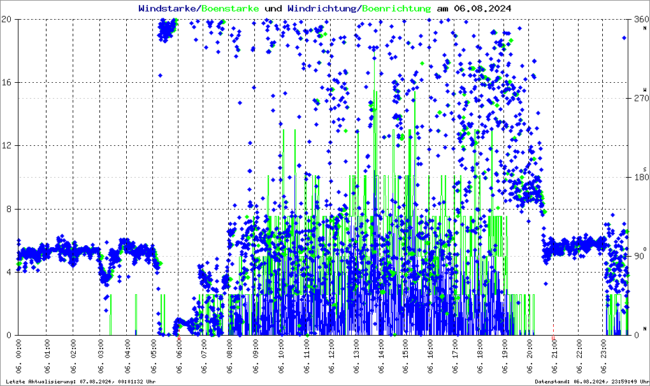Click direction axis label '270'
Screen dimensions: 650x386
pyautogui.click(x=641, y=98)
